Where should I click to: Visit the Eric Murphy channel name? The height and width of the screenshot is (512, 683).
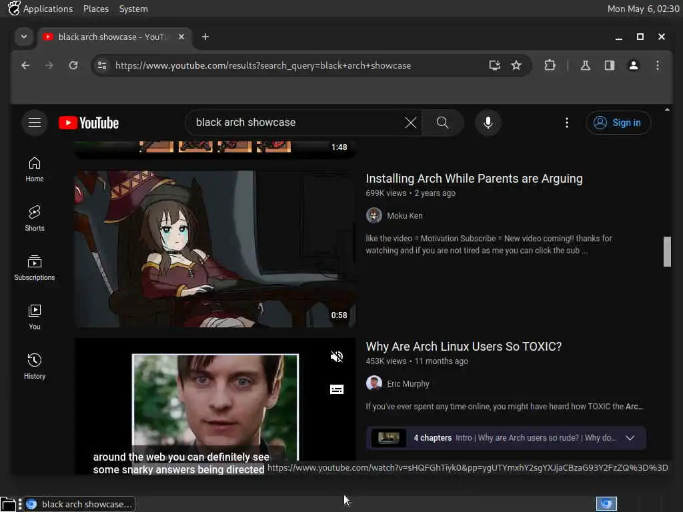point(408,383)
